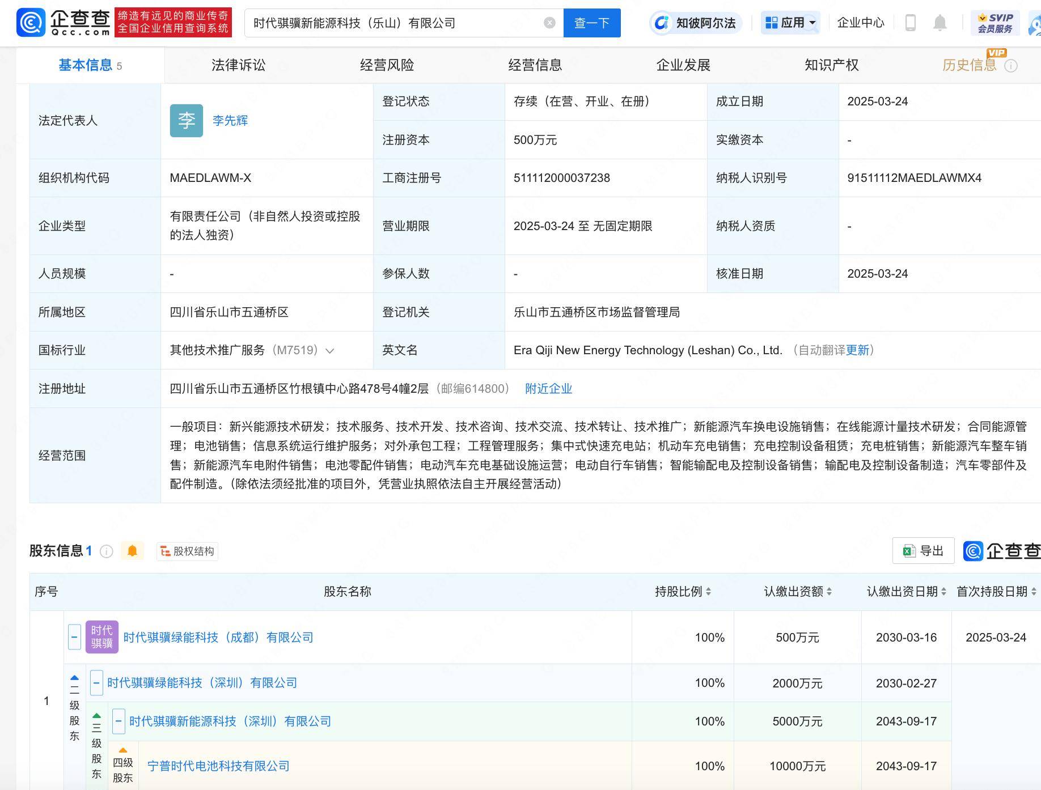
Task: Switch to the 知识产权 tab
Action: [830, 65]
